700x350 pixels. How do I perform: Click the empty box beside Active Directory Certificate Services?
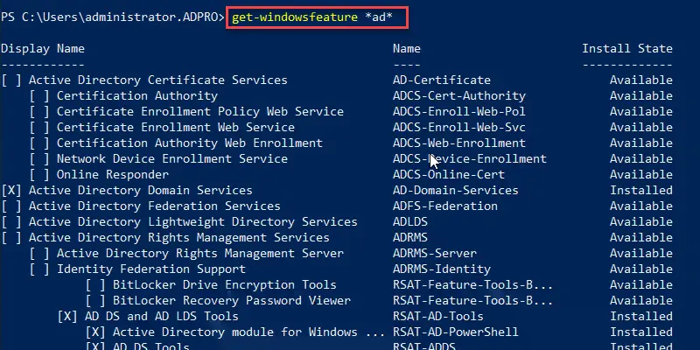[x=11, y=80]
